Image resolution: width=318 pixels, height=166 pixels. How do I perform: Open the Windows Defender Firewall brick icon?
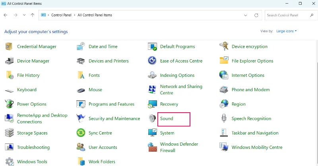[152, 147]
